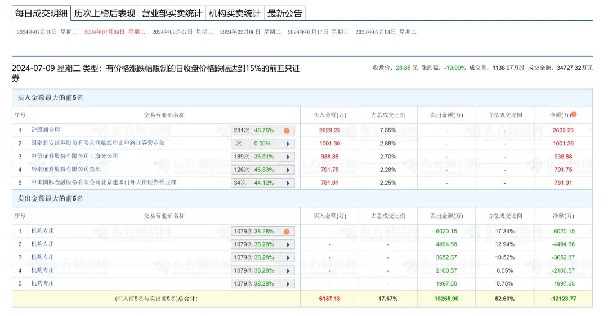Click total sell amount 18265.90

446,299
